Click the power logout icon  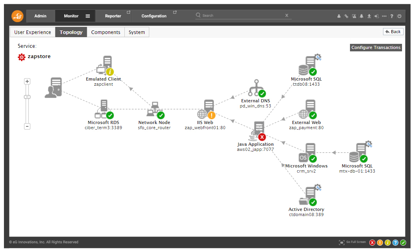click(399, 16)
